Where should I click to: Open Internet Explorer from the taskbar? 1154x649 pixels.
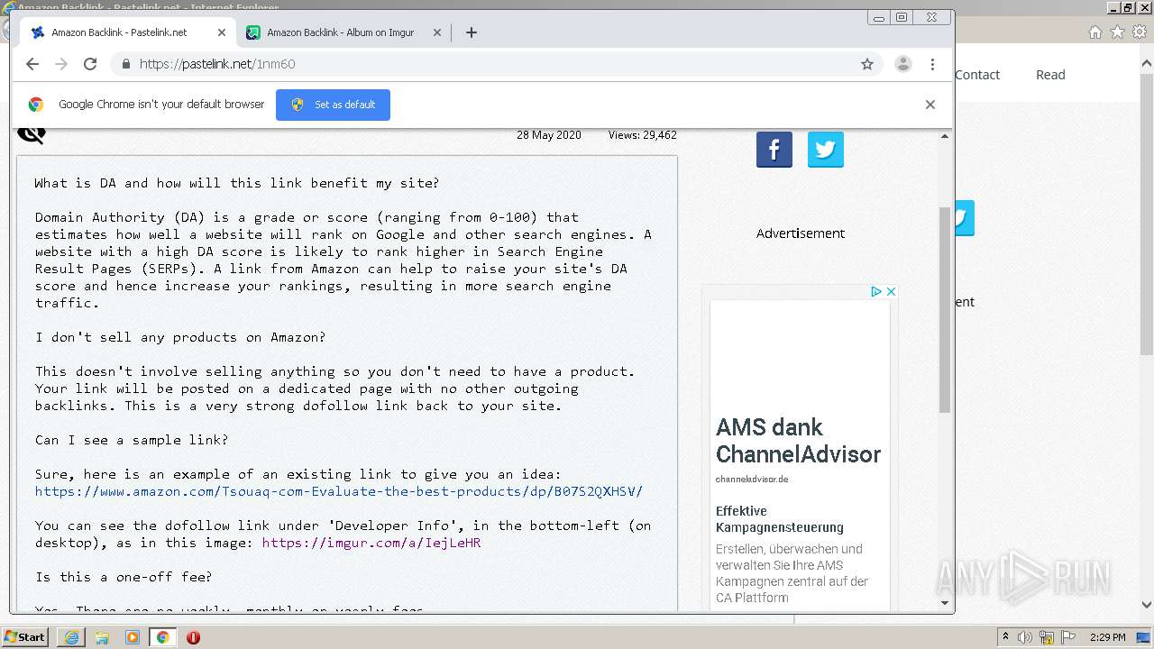pyautogui.click(x=71, y=637)
